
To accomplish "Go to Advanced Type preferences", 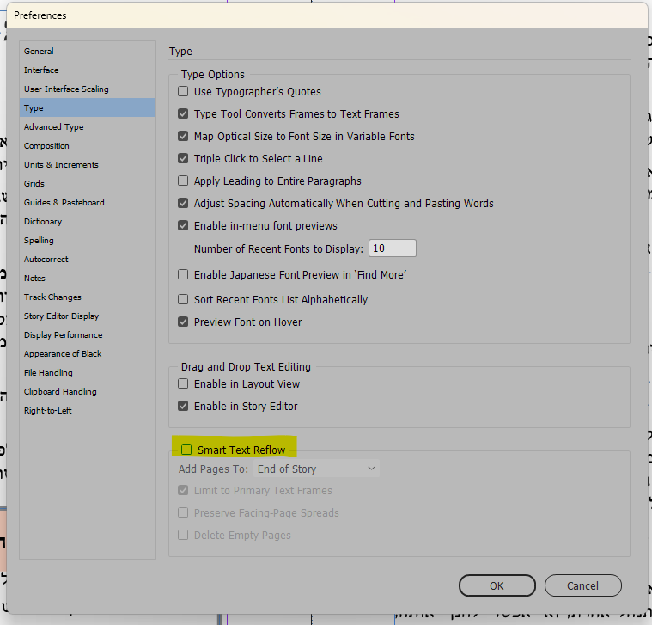I will click(x=88, y=127).
